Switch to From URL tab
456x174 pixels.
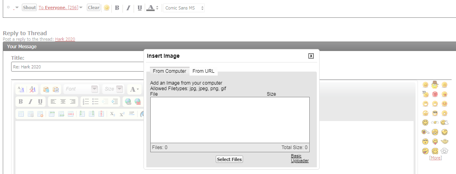coord(203,71)
